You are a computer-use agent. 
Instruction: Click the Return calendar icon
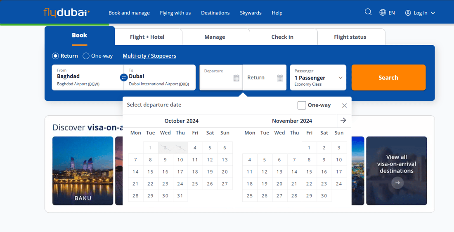click(280, 78)
